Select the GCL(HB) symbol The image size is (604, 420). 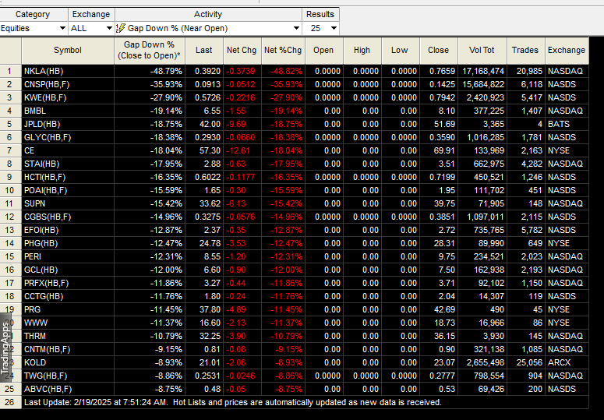41,270
